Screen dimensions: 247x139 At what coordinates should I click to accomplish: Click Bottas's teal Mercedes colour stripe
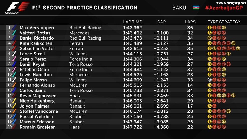coord(14,33)
